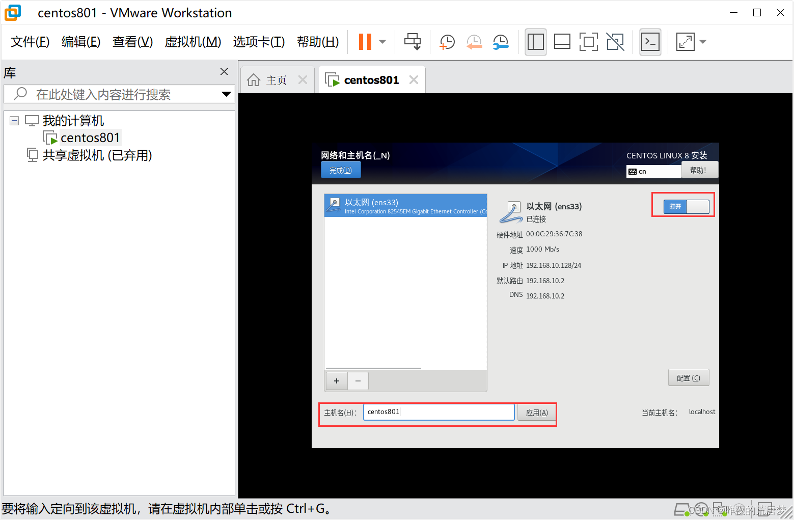Select 以太网 (ens33) in the device list
The height and width of the screenshot is (520, 794).
405,206
